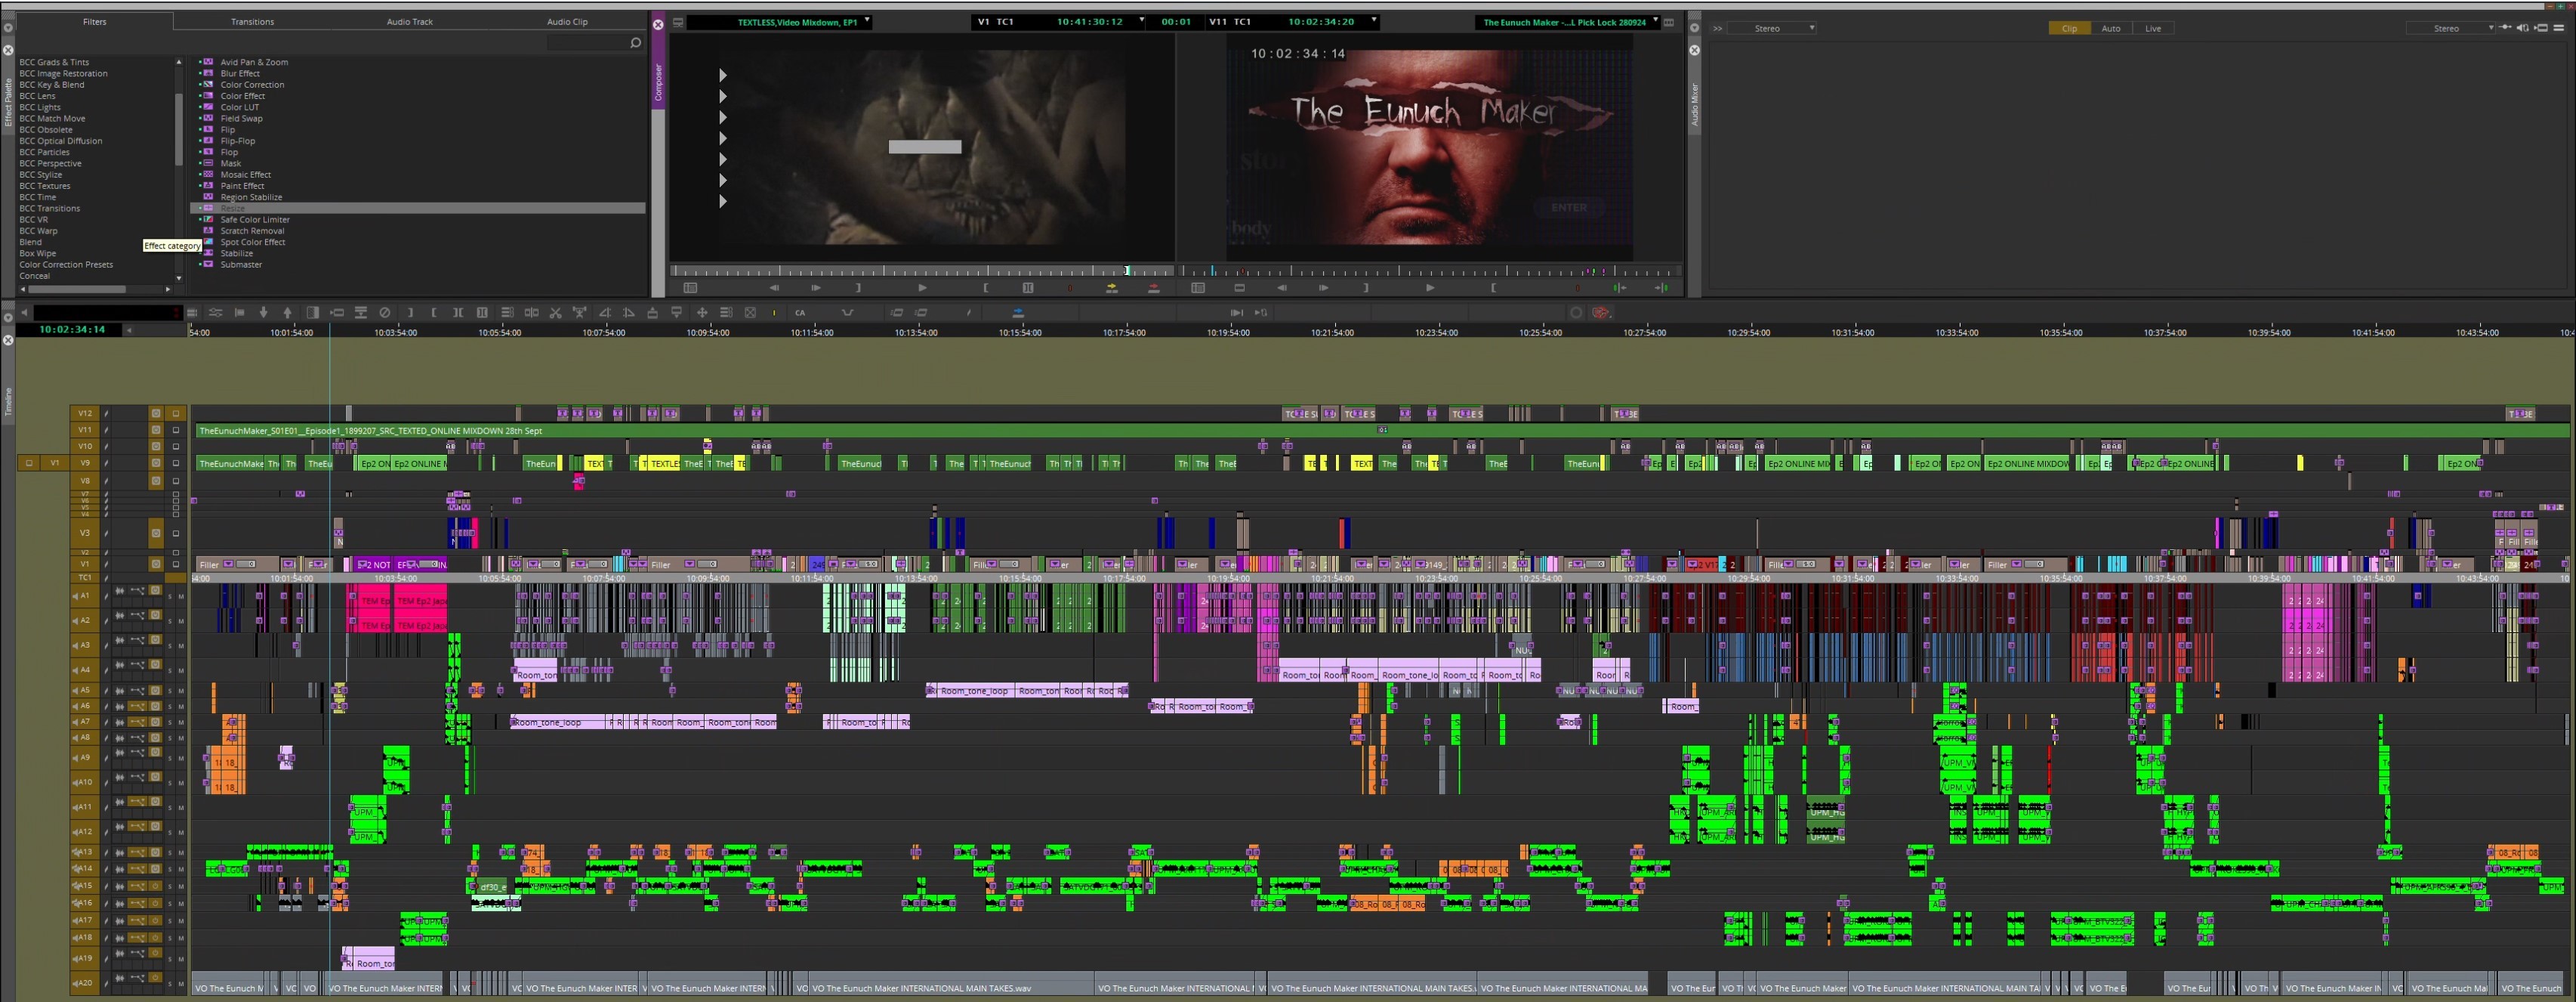
Task: Click the Focus icon in the timeline toolbar
Action: tap(750, 314)
